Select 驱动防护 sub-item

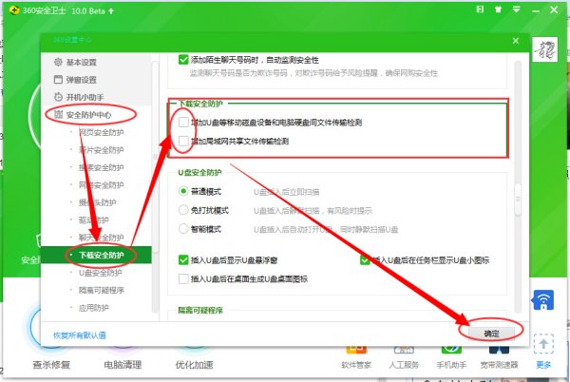click(x=94, y=220)
